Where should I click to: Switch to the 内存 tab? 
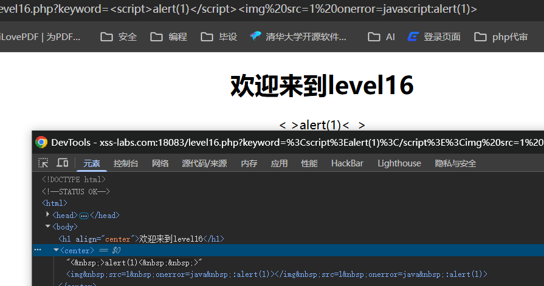(x=249, y=163)
